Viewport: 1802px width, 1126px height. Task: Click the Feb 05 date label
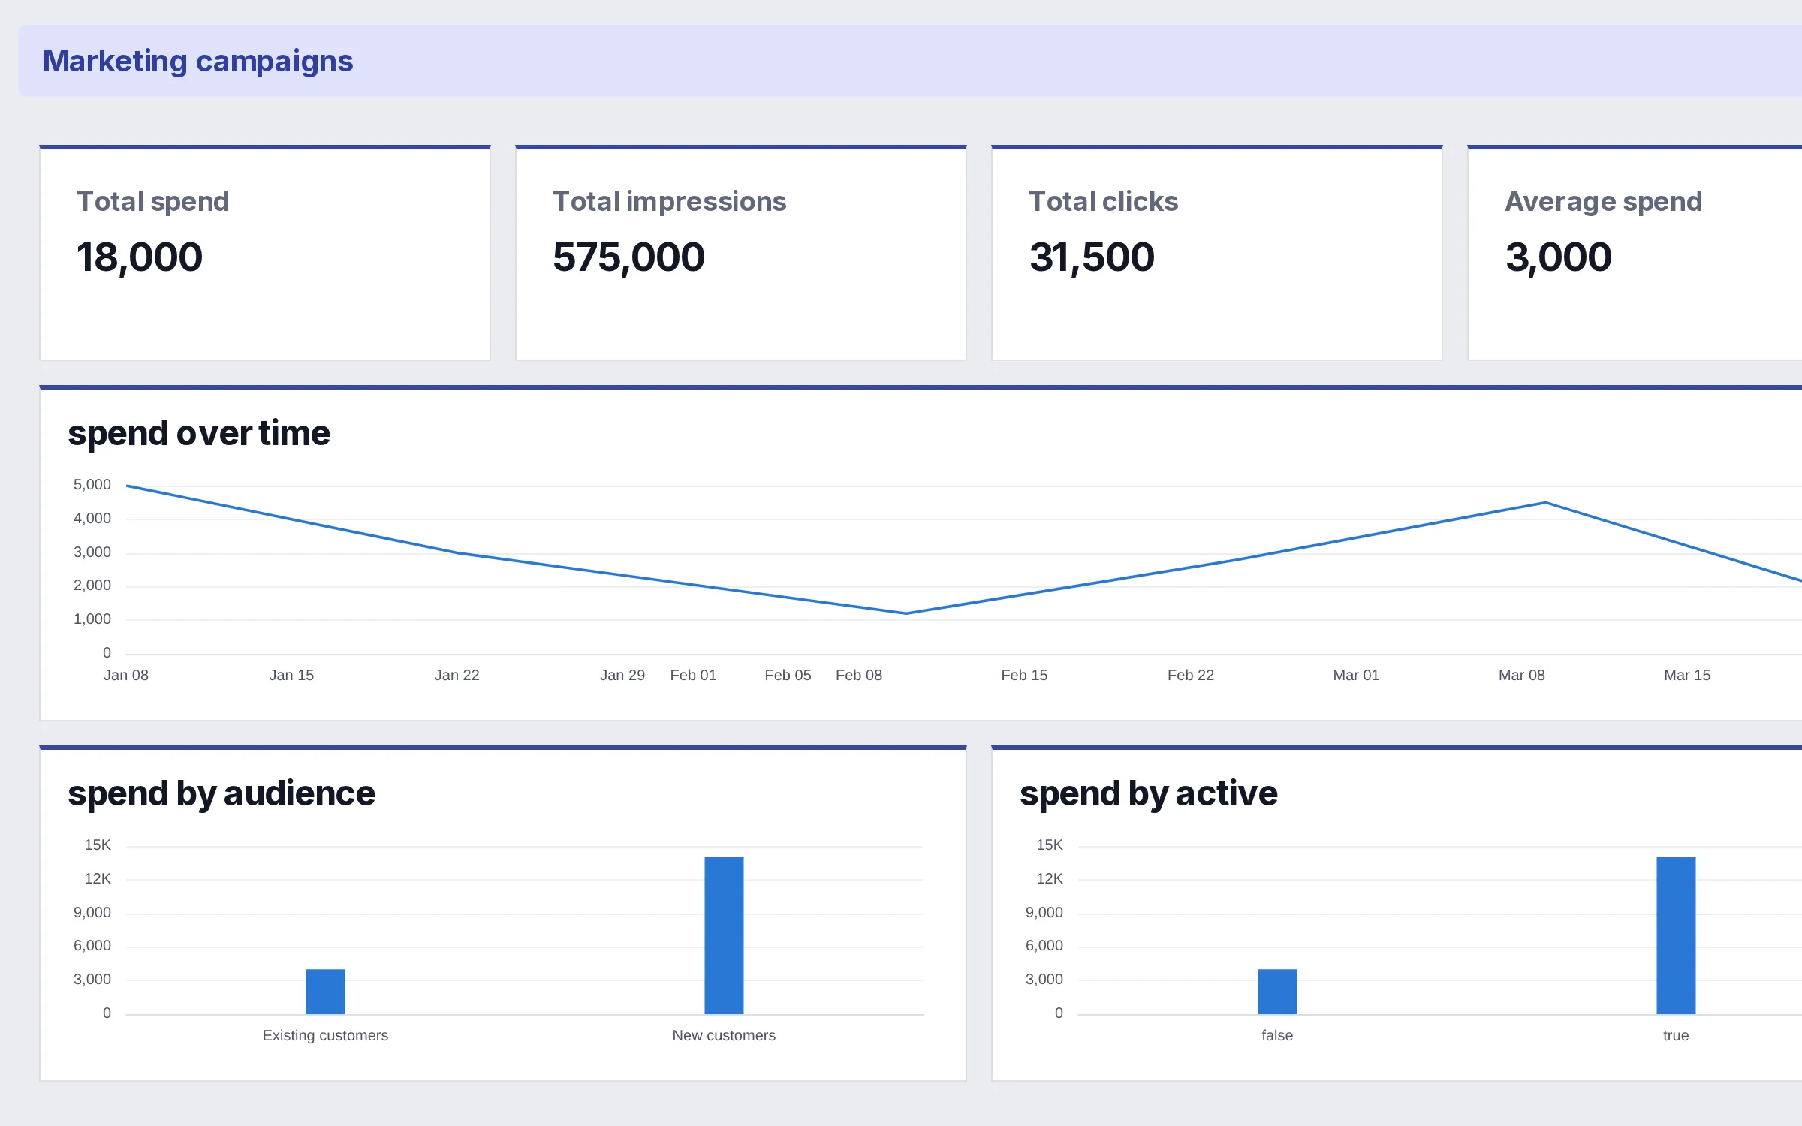[x=788, y=675]
